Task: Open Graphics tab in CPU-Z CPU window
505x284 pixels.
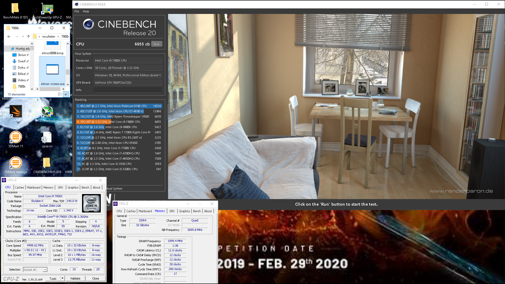Action: click(x=73, y=187)
